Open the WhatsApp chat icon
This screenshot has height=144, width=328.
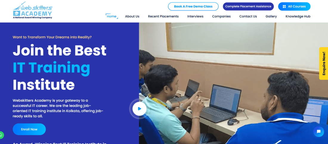click(1, 135)
